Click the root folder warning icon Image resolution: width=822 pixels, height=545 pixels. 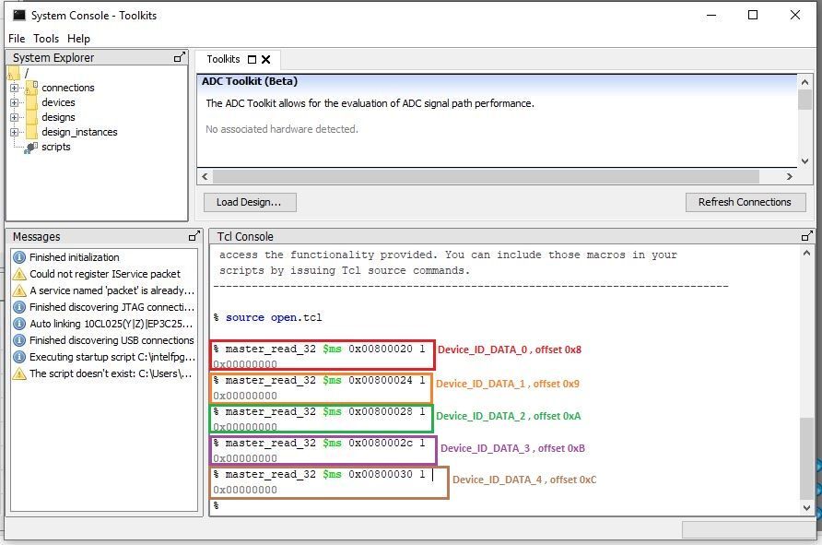[14, 73]
